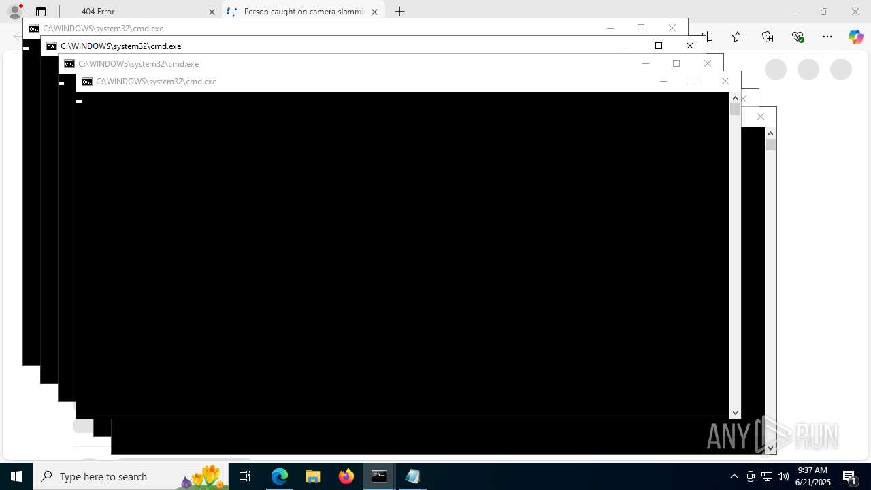Viewport: 871px width, 490px height.
Task: Minimize the Edge browser window
Action: point(793,12)
